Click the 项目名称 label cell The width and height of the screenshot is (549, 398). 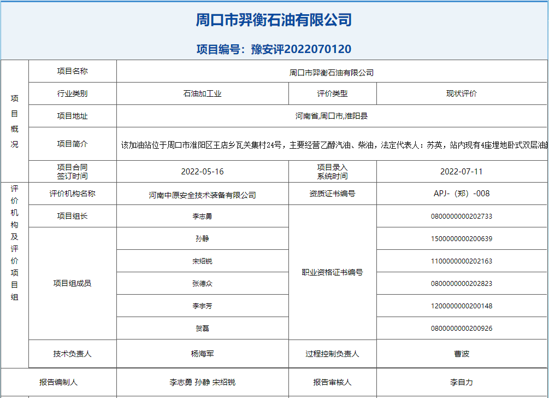coord(73,71)
